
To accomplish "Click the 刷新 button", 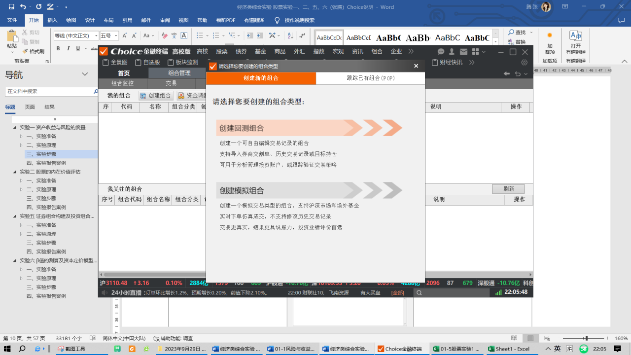I will pos(508,189).
